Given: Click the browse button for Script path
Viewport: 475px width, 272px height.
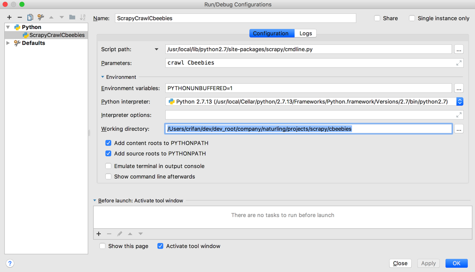Looking at the screenshot, I should [x=459, y=49].
